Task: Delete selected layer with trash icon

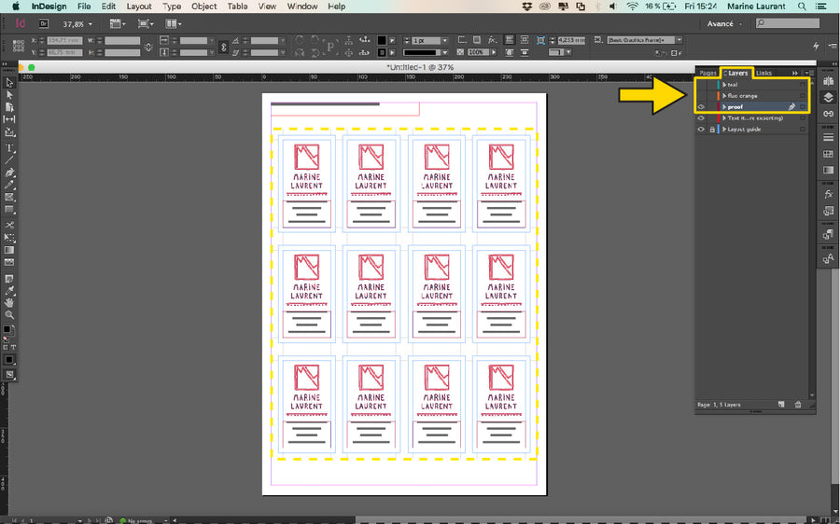Action: 798,405
